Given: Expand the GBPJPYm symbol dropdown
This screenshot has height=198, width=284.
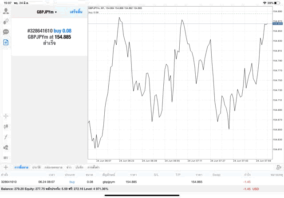Looking at the screenshot, I should click(x=47, y=12).
